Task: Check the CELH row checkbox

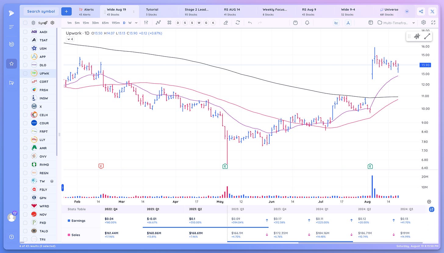Action: click(x=25, y=115)
